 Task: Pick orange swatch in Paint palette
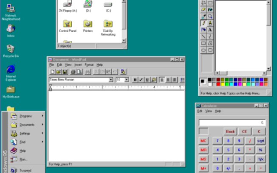(x=266, y=84)
